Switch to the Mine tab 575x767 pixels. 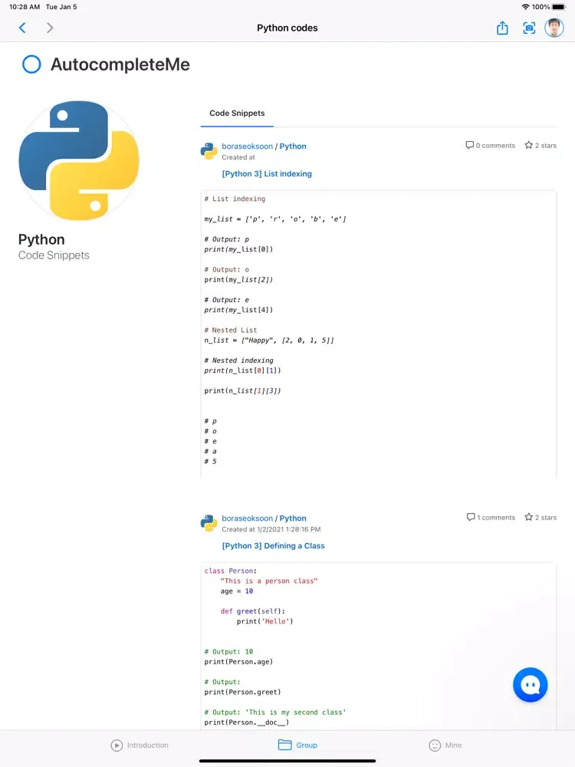point(445,745)
